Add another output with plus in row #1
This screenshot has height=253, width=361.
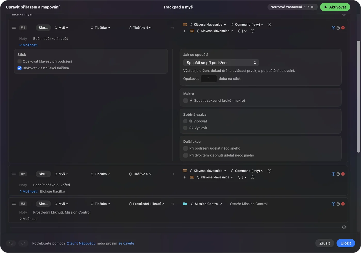click(x=184, y=31)
